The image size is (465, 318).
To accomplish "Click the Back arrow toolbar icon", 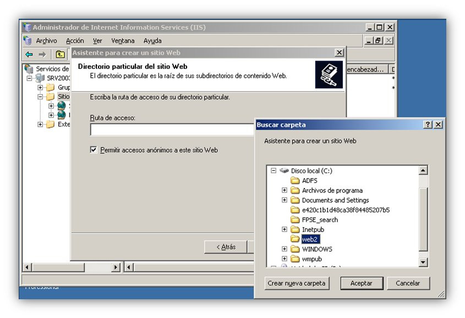I will 29,55.
